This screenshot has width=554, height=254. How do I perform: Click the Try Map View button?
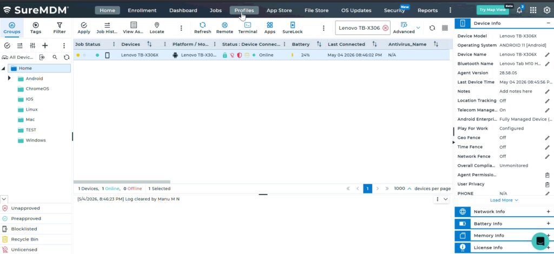click(492, 10)
